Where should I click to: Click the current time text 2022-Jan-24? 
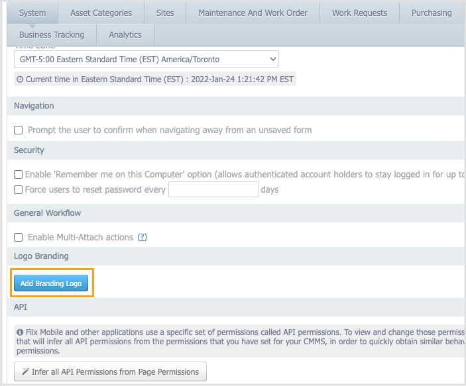click(213, 79)
